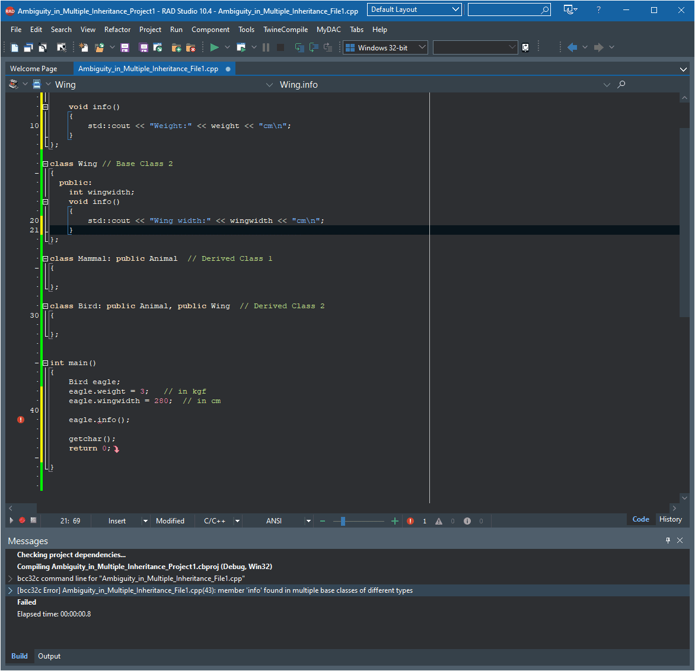
Task: Adjust the editor zoom slider
Action: point(343,520)
